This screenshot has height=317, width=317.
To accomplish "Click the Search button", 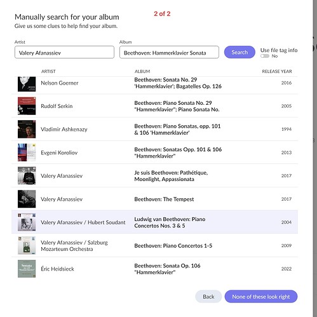I will [239, 52].
